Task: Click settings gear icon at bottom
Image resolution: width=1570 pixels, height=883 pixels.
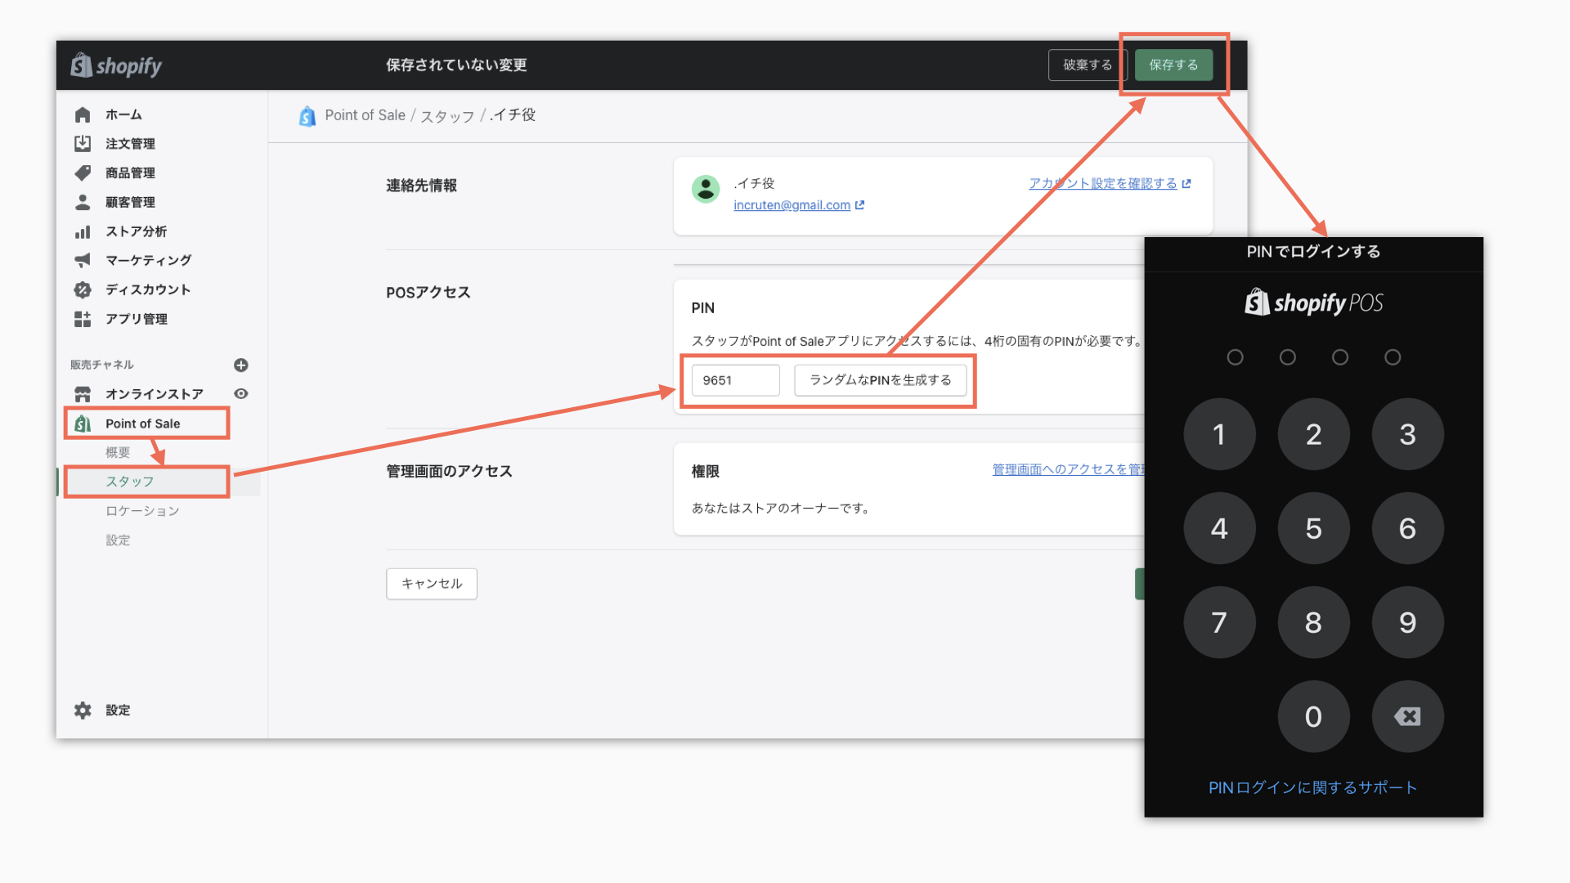Action: (83, 710)
